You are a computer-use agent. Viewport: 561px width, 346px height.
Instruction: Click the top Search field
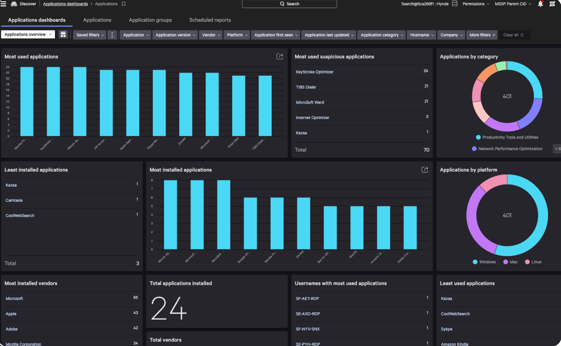pos(289,4)
